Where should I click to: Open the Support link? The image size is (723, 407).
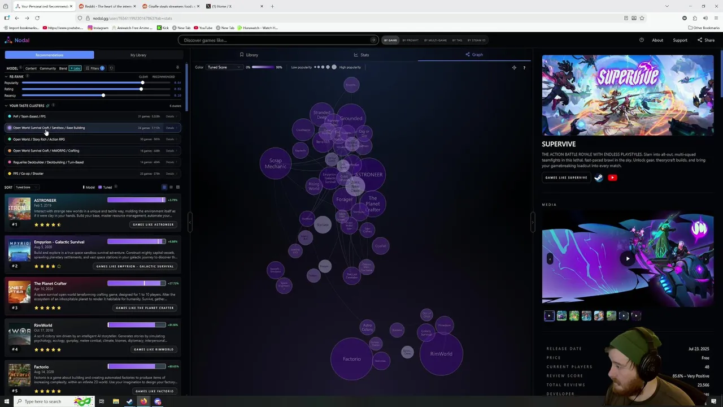pyautogui.click(x=680, y=40)
